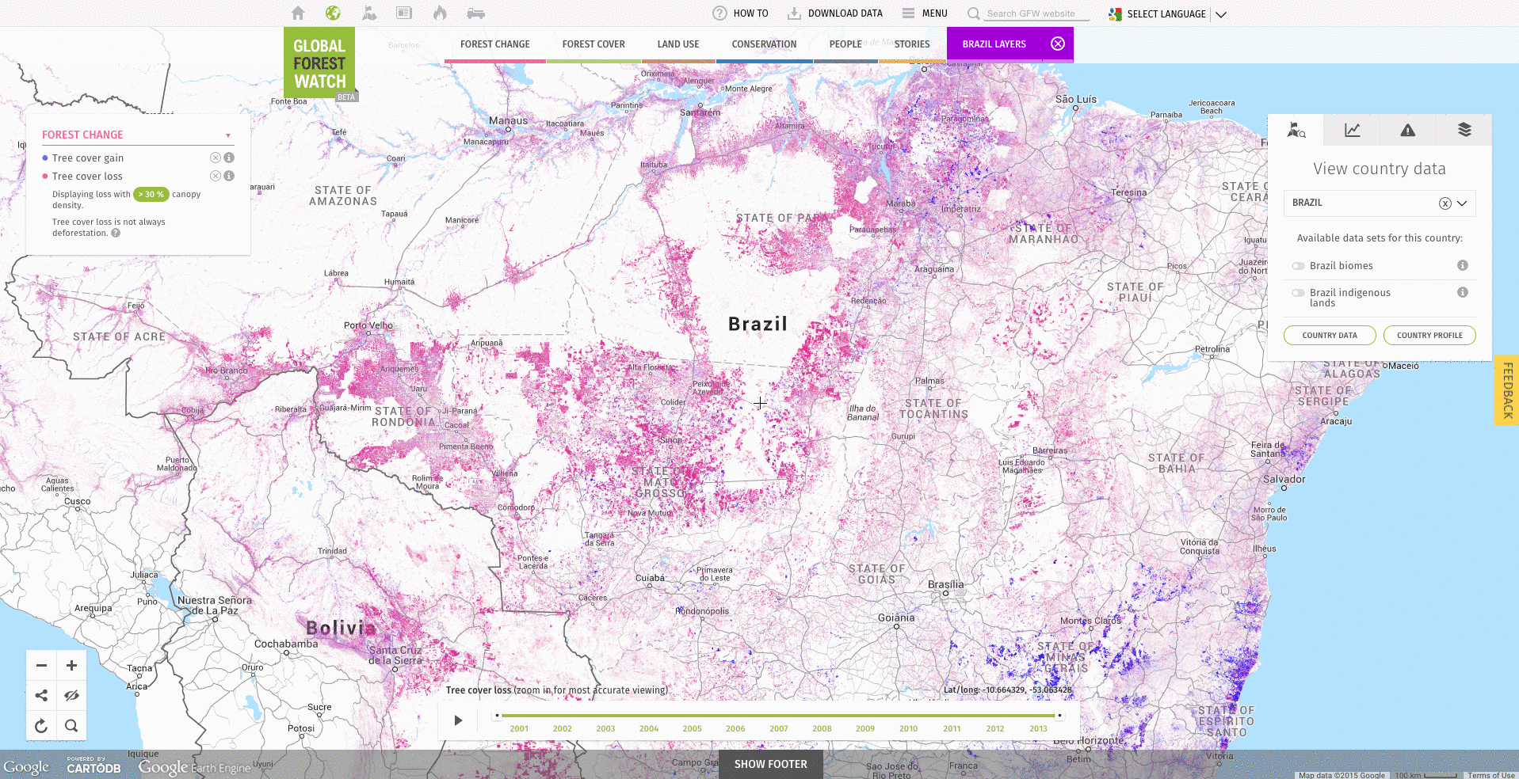Image resolution: width=1519 pixels, height=779 pixels.
Task: Click DOWNLOAD DATA in the top bar
Action: coord(834,13)
